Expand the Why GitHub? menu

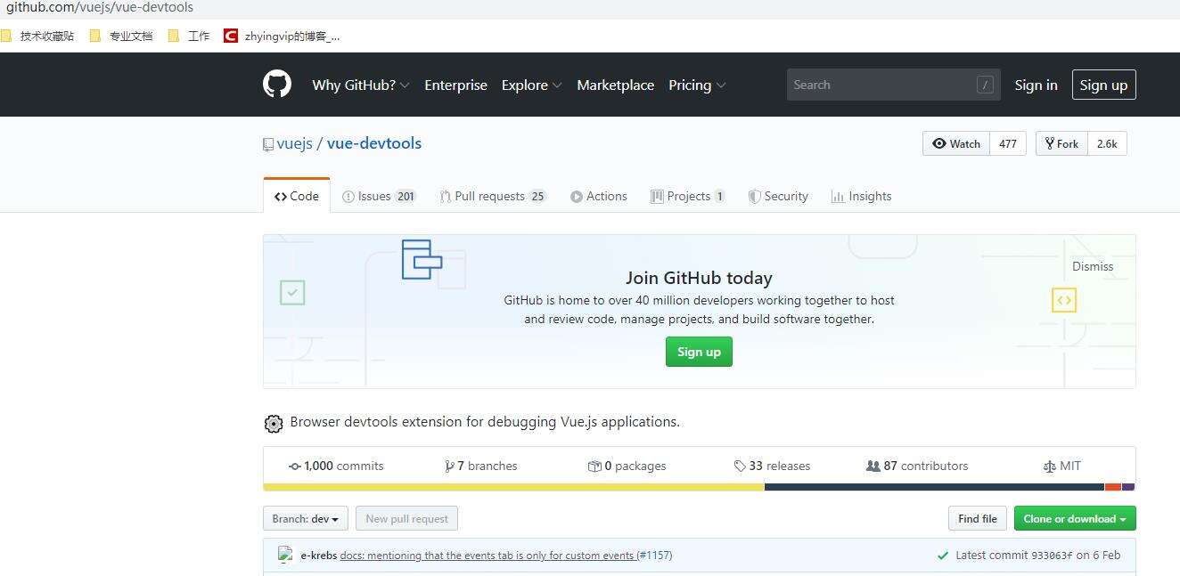tap(361, 85)
